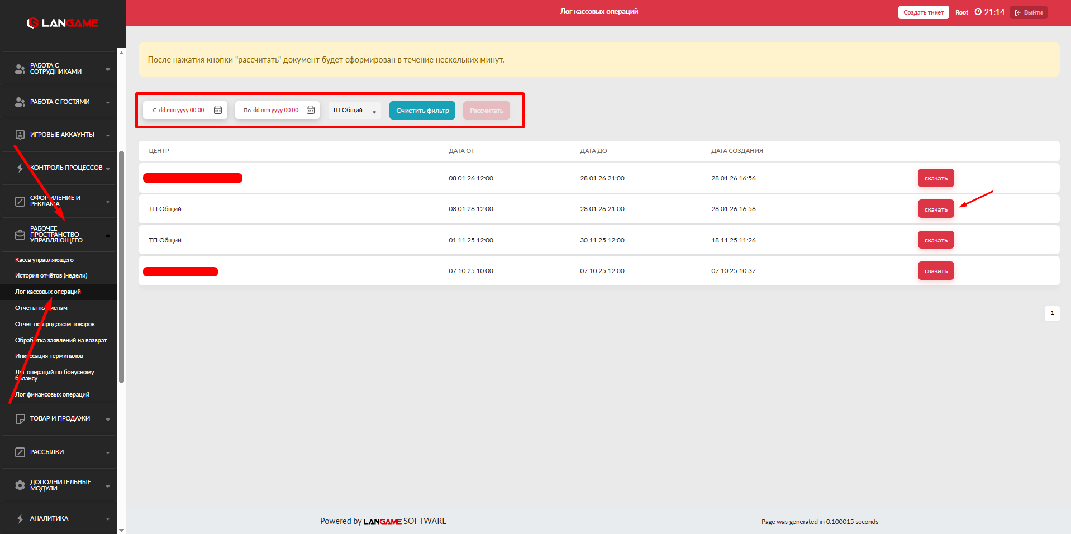Click the game accounts icon

pos(20,135)
